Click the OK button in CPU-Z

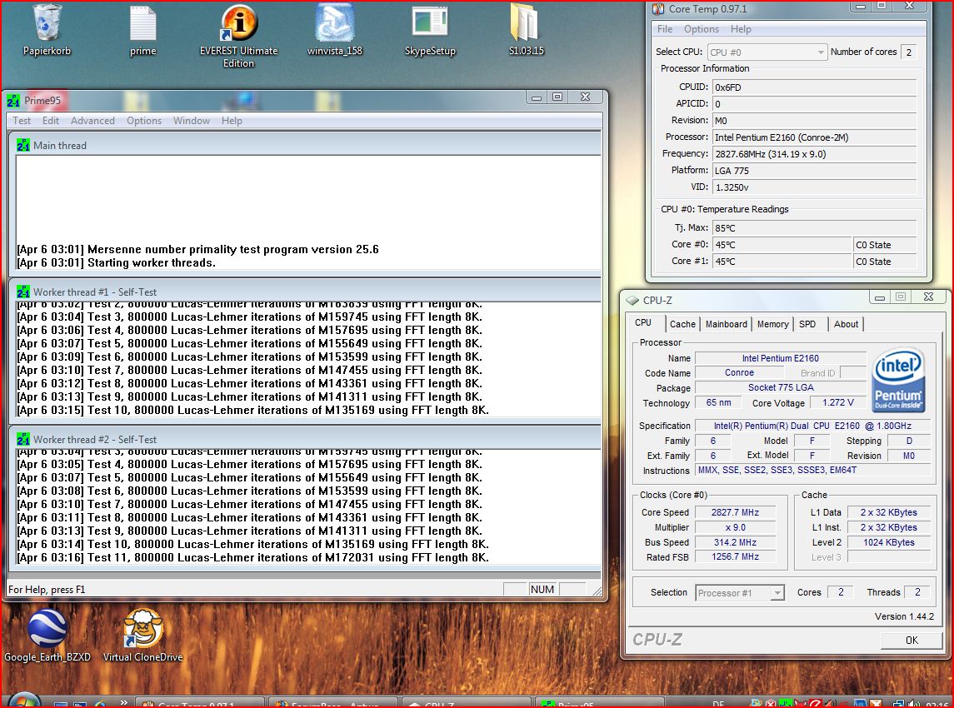click(912, 640)
